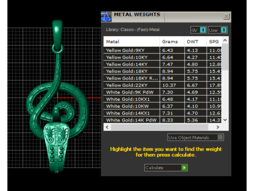The width and height of the screenshot is (254, 191).
Task: Click the 10.37 grams value
Action: (x=169, y=85)
